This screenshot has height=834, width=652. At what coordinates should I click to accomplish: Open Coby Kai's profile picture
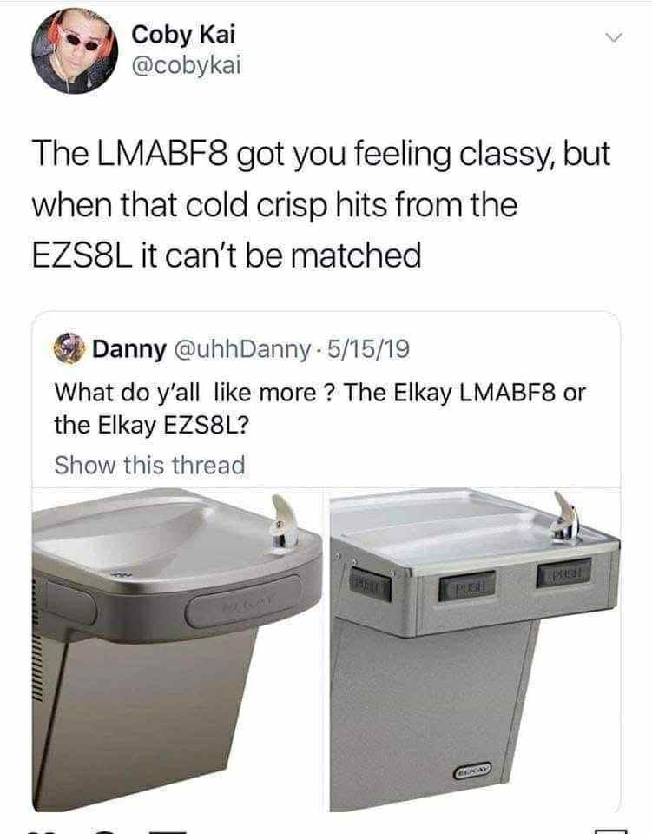click(75, 51)
